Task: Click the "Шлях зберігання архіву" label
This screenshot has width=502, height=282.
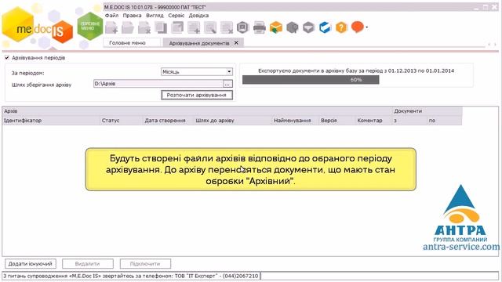Action: click(42, 85)
